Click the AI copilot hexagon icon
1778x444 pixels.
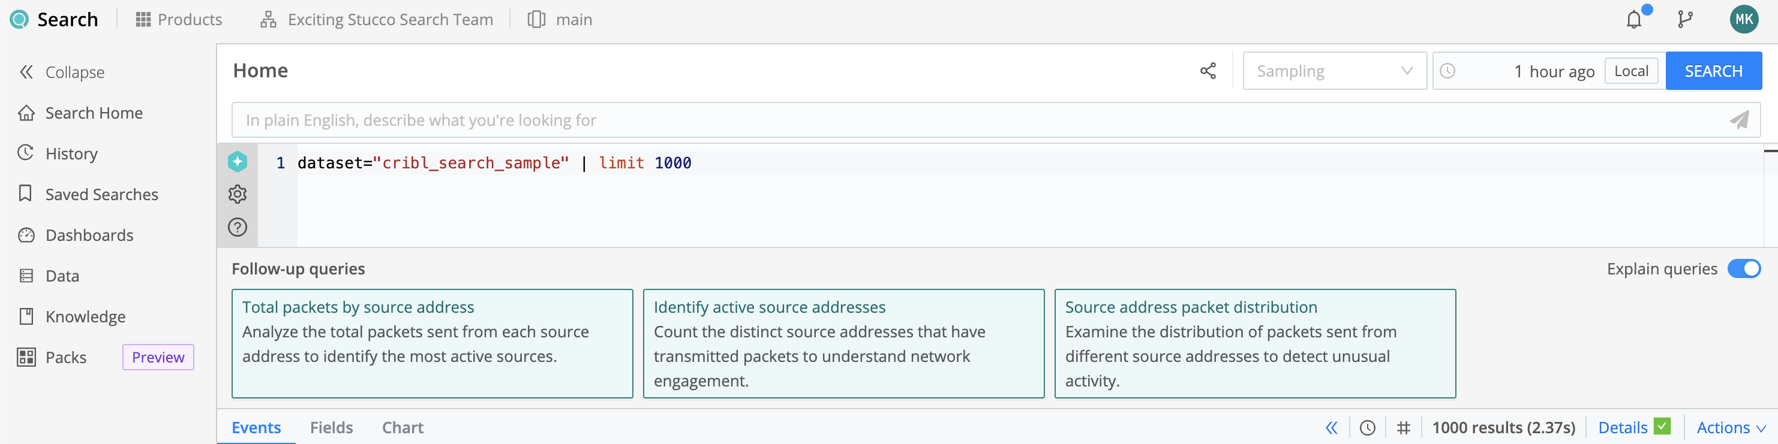[x=238, y=162]
